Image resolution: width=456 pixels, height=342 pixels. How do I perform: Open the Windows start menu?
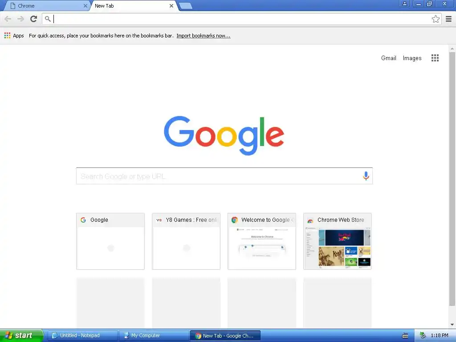(21, 335)
